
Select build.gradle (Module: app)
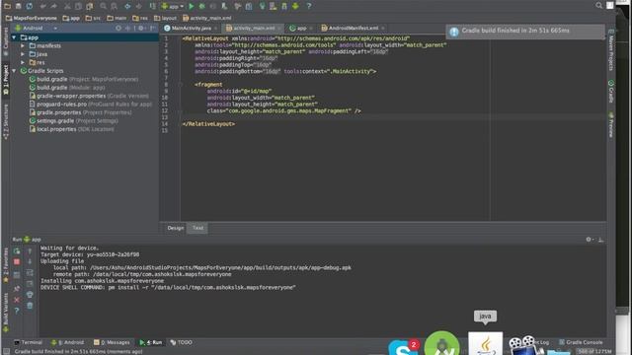coord(67,88)
